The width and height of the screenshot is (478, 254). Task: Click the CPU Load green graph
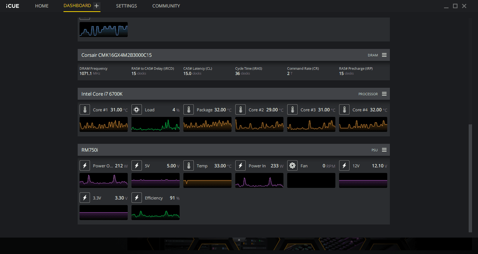[x=155, y=124]
